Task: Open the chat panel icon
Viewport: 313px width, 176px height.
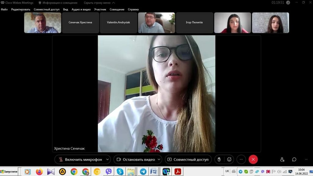Action: (294, 159)
